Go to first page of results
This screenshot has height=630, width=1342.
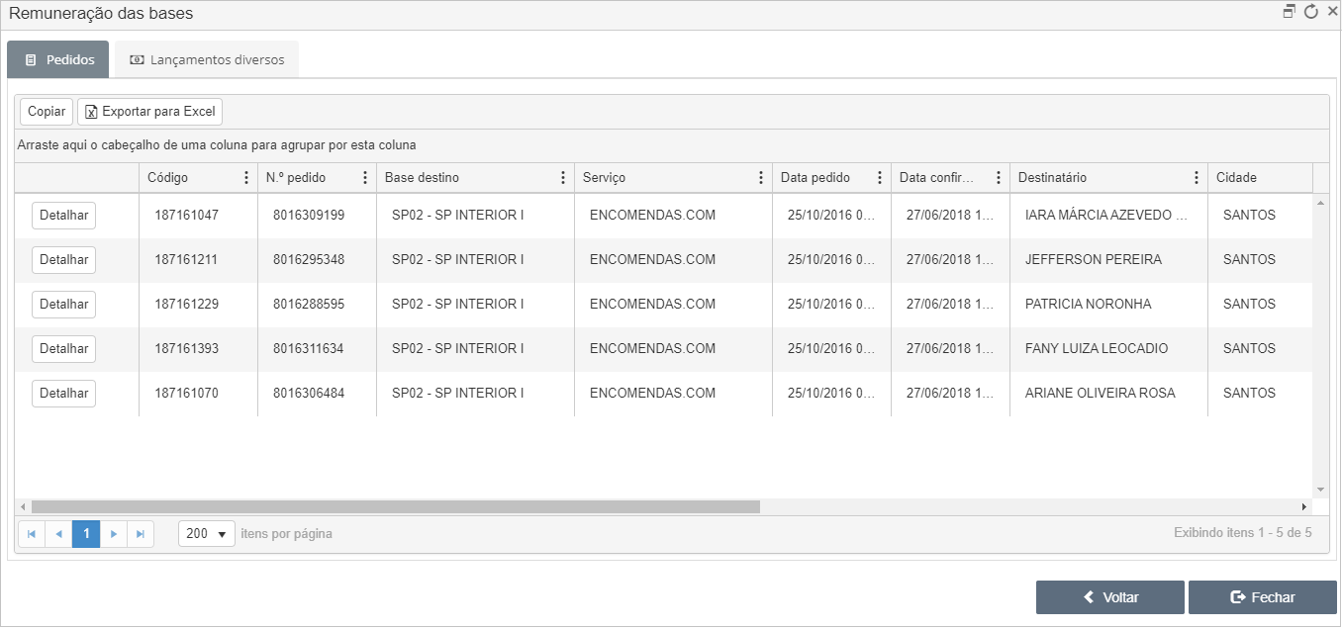click(32, 534)
